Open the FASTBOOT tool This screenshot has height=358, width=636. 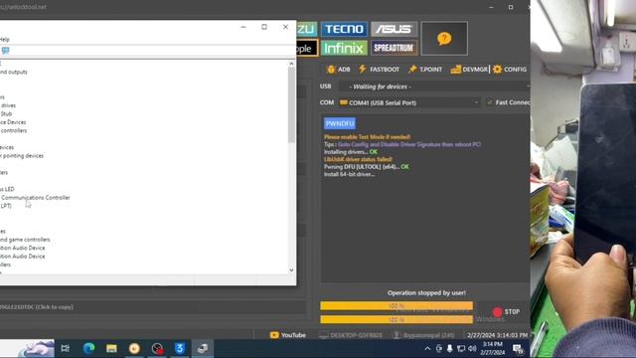[x=380, y=70]
